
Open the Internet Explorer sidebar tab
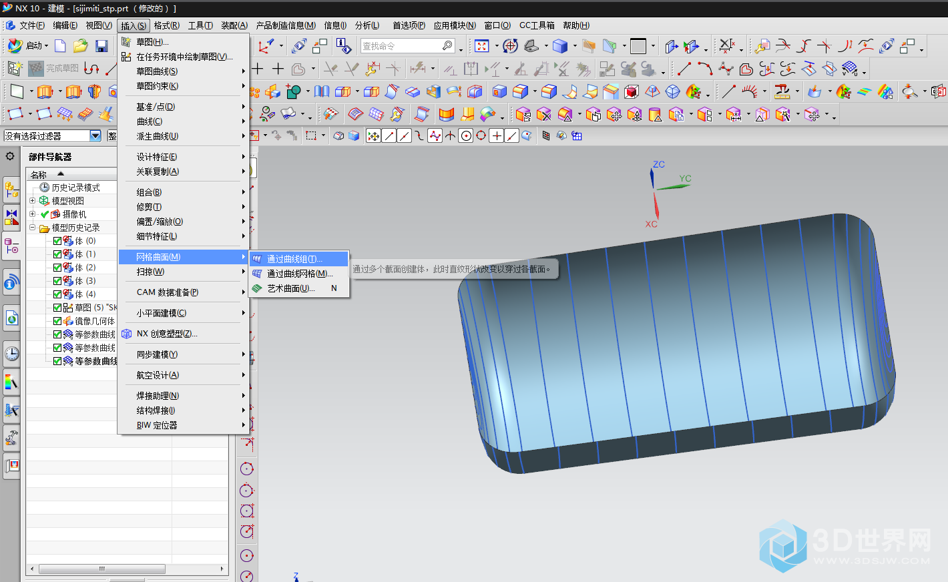click(x=11, y=318)
